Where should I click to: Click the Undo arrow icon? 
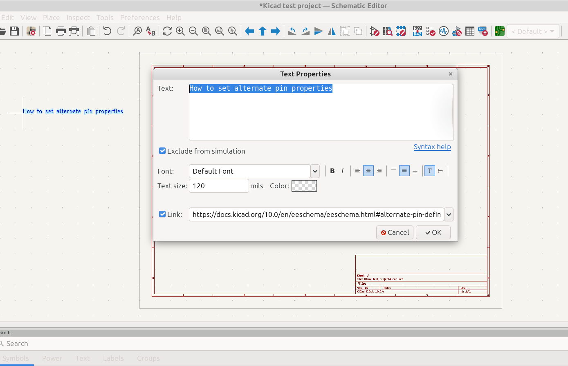(107, 31)
